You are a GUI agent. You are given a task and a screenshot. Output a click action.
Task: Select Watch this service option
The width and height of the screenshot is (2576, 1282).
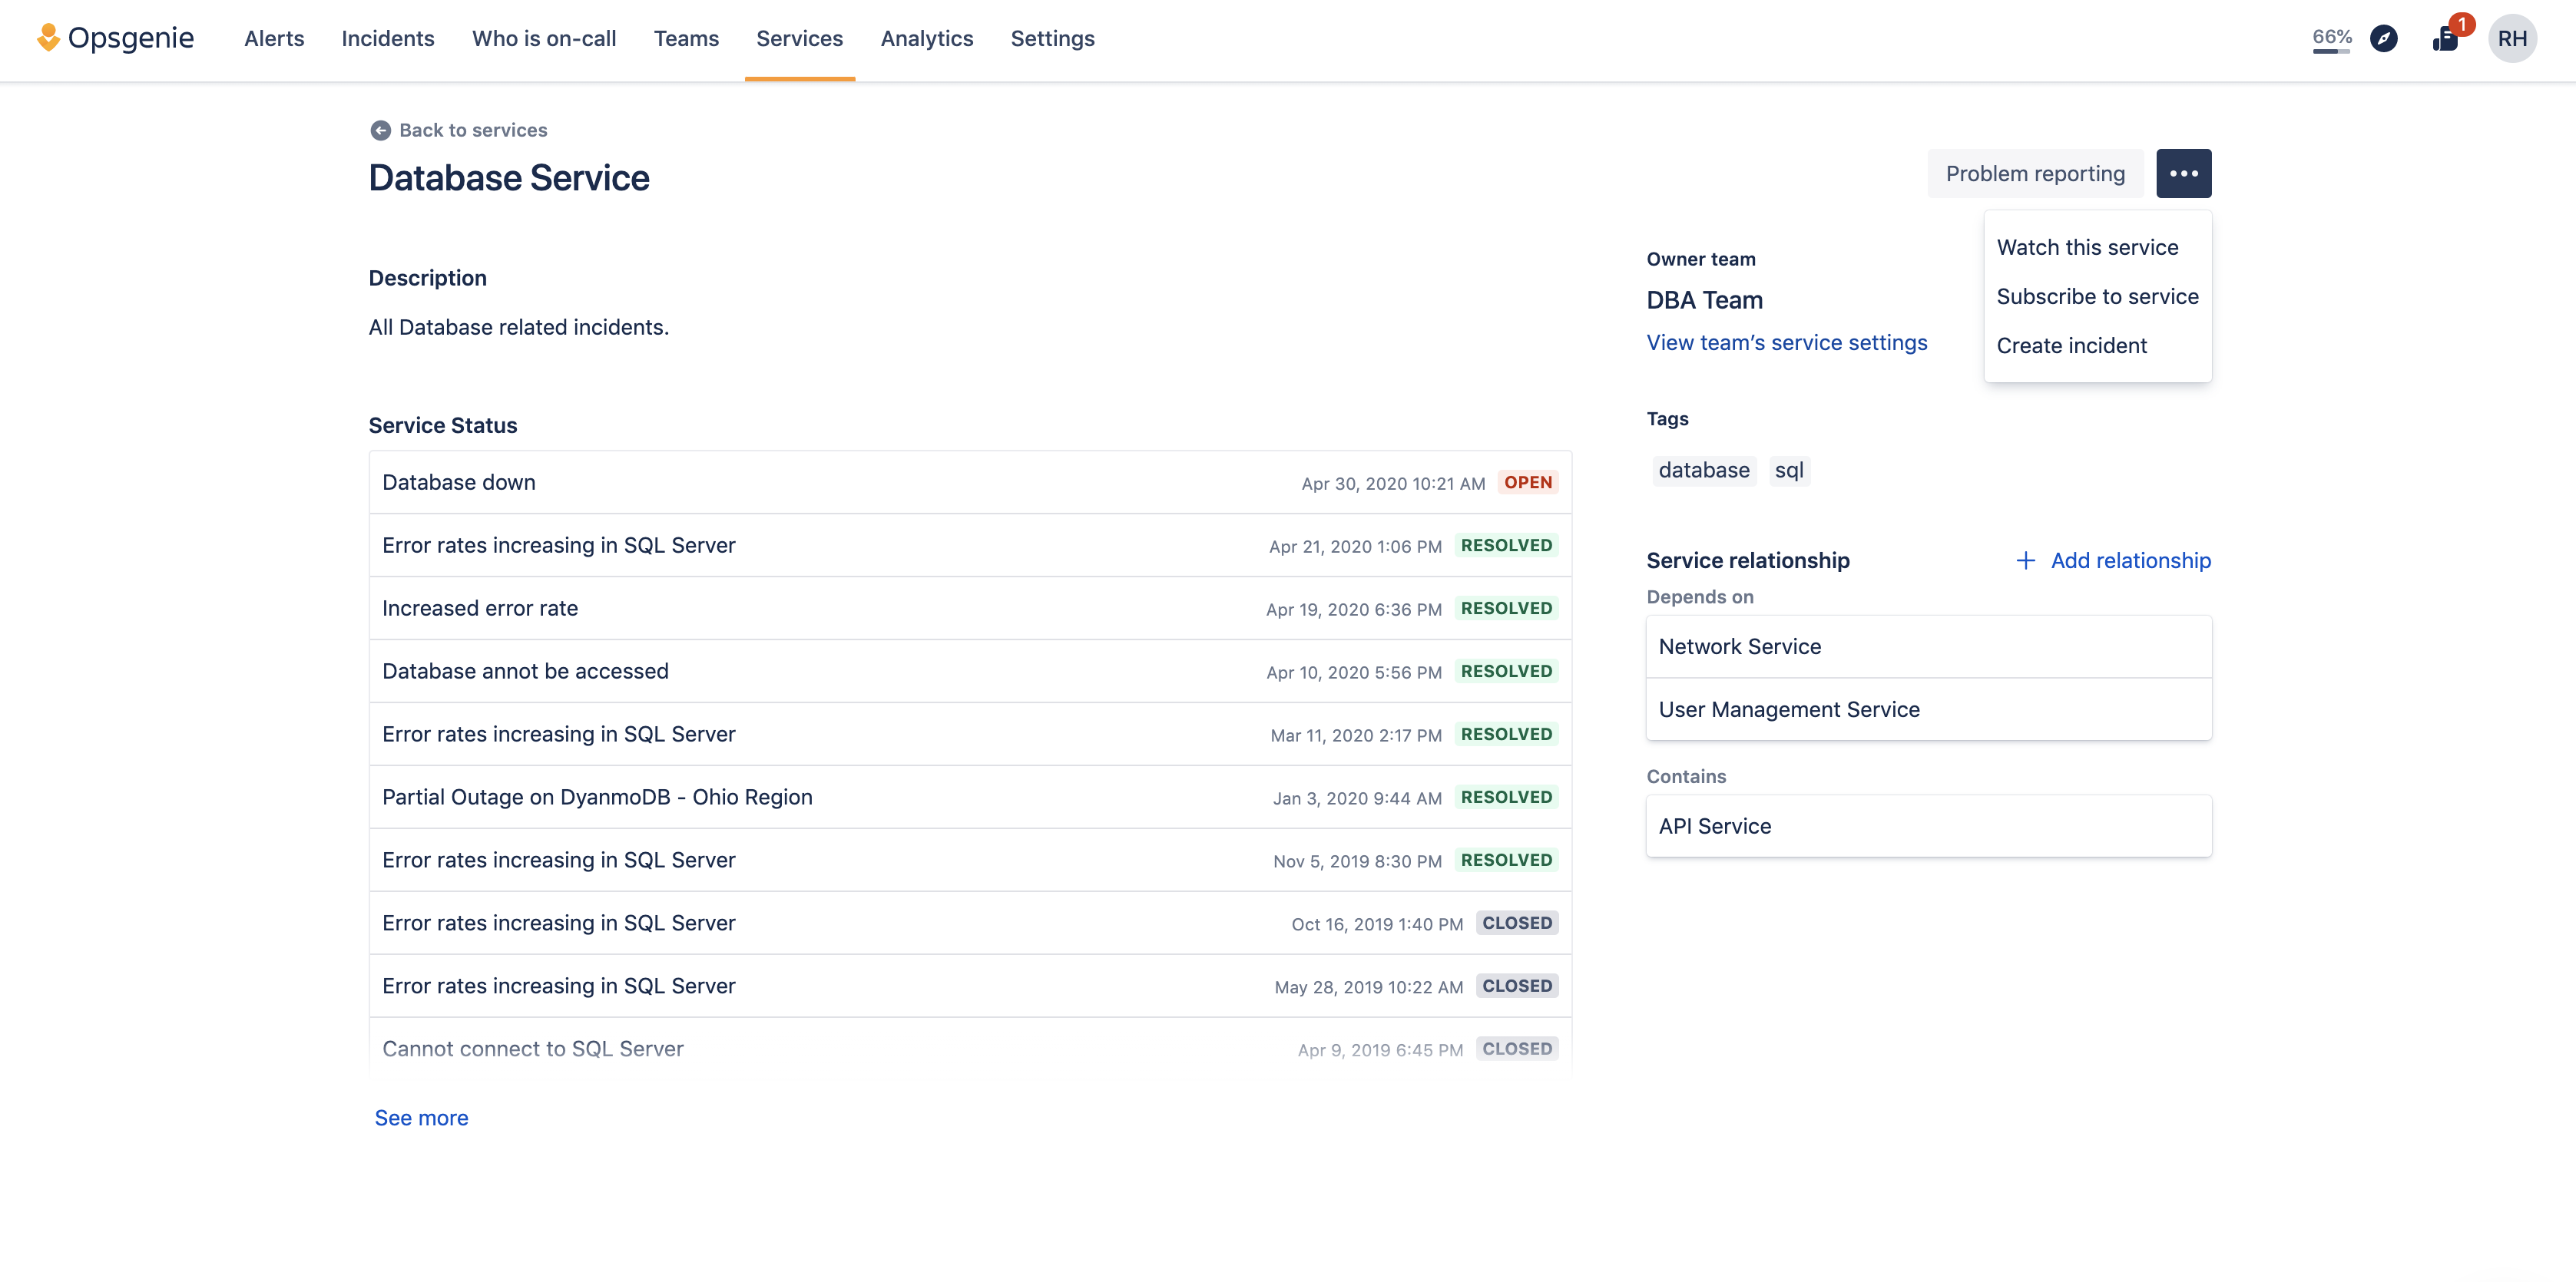[2087, 248]
